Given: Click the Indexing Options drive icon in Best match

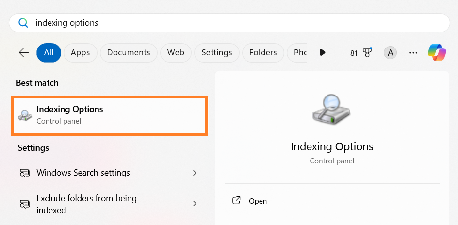Looking at the screenshot, I should point(25,115).
